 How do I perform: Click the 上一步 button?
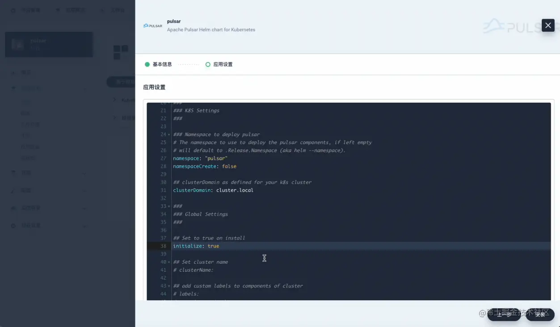click(x=504, y=315)
